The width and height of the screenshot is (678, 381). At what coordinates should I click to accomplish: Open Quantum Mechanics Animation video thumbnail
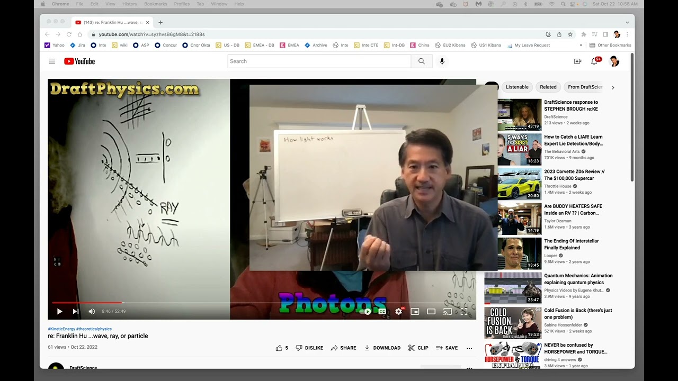click(x=513, y=288)
